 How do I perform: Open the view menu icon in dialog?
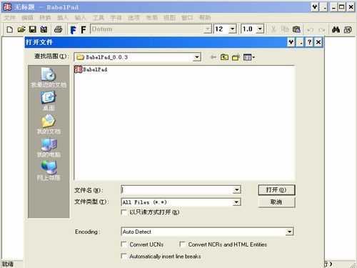pyautogui.click(x=249, y=57)
